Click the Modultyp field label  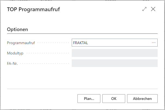[x=15, y=53]
